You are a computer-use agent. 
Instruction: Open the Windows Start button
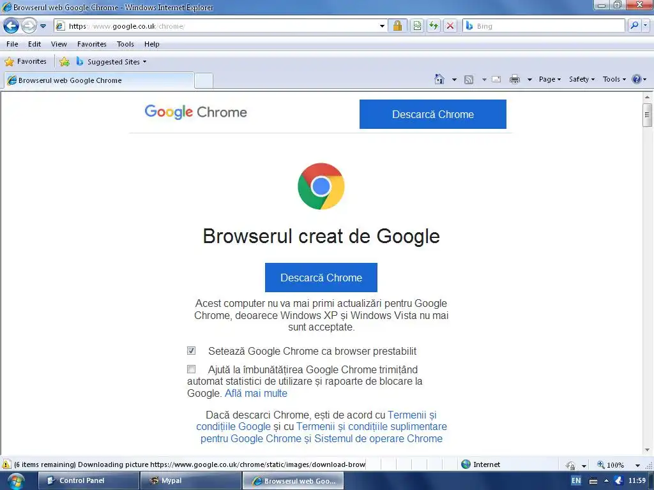click(x=15, y=481)
